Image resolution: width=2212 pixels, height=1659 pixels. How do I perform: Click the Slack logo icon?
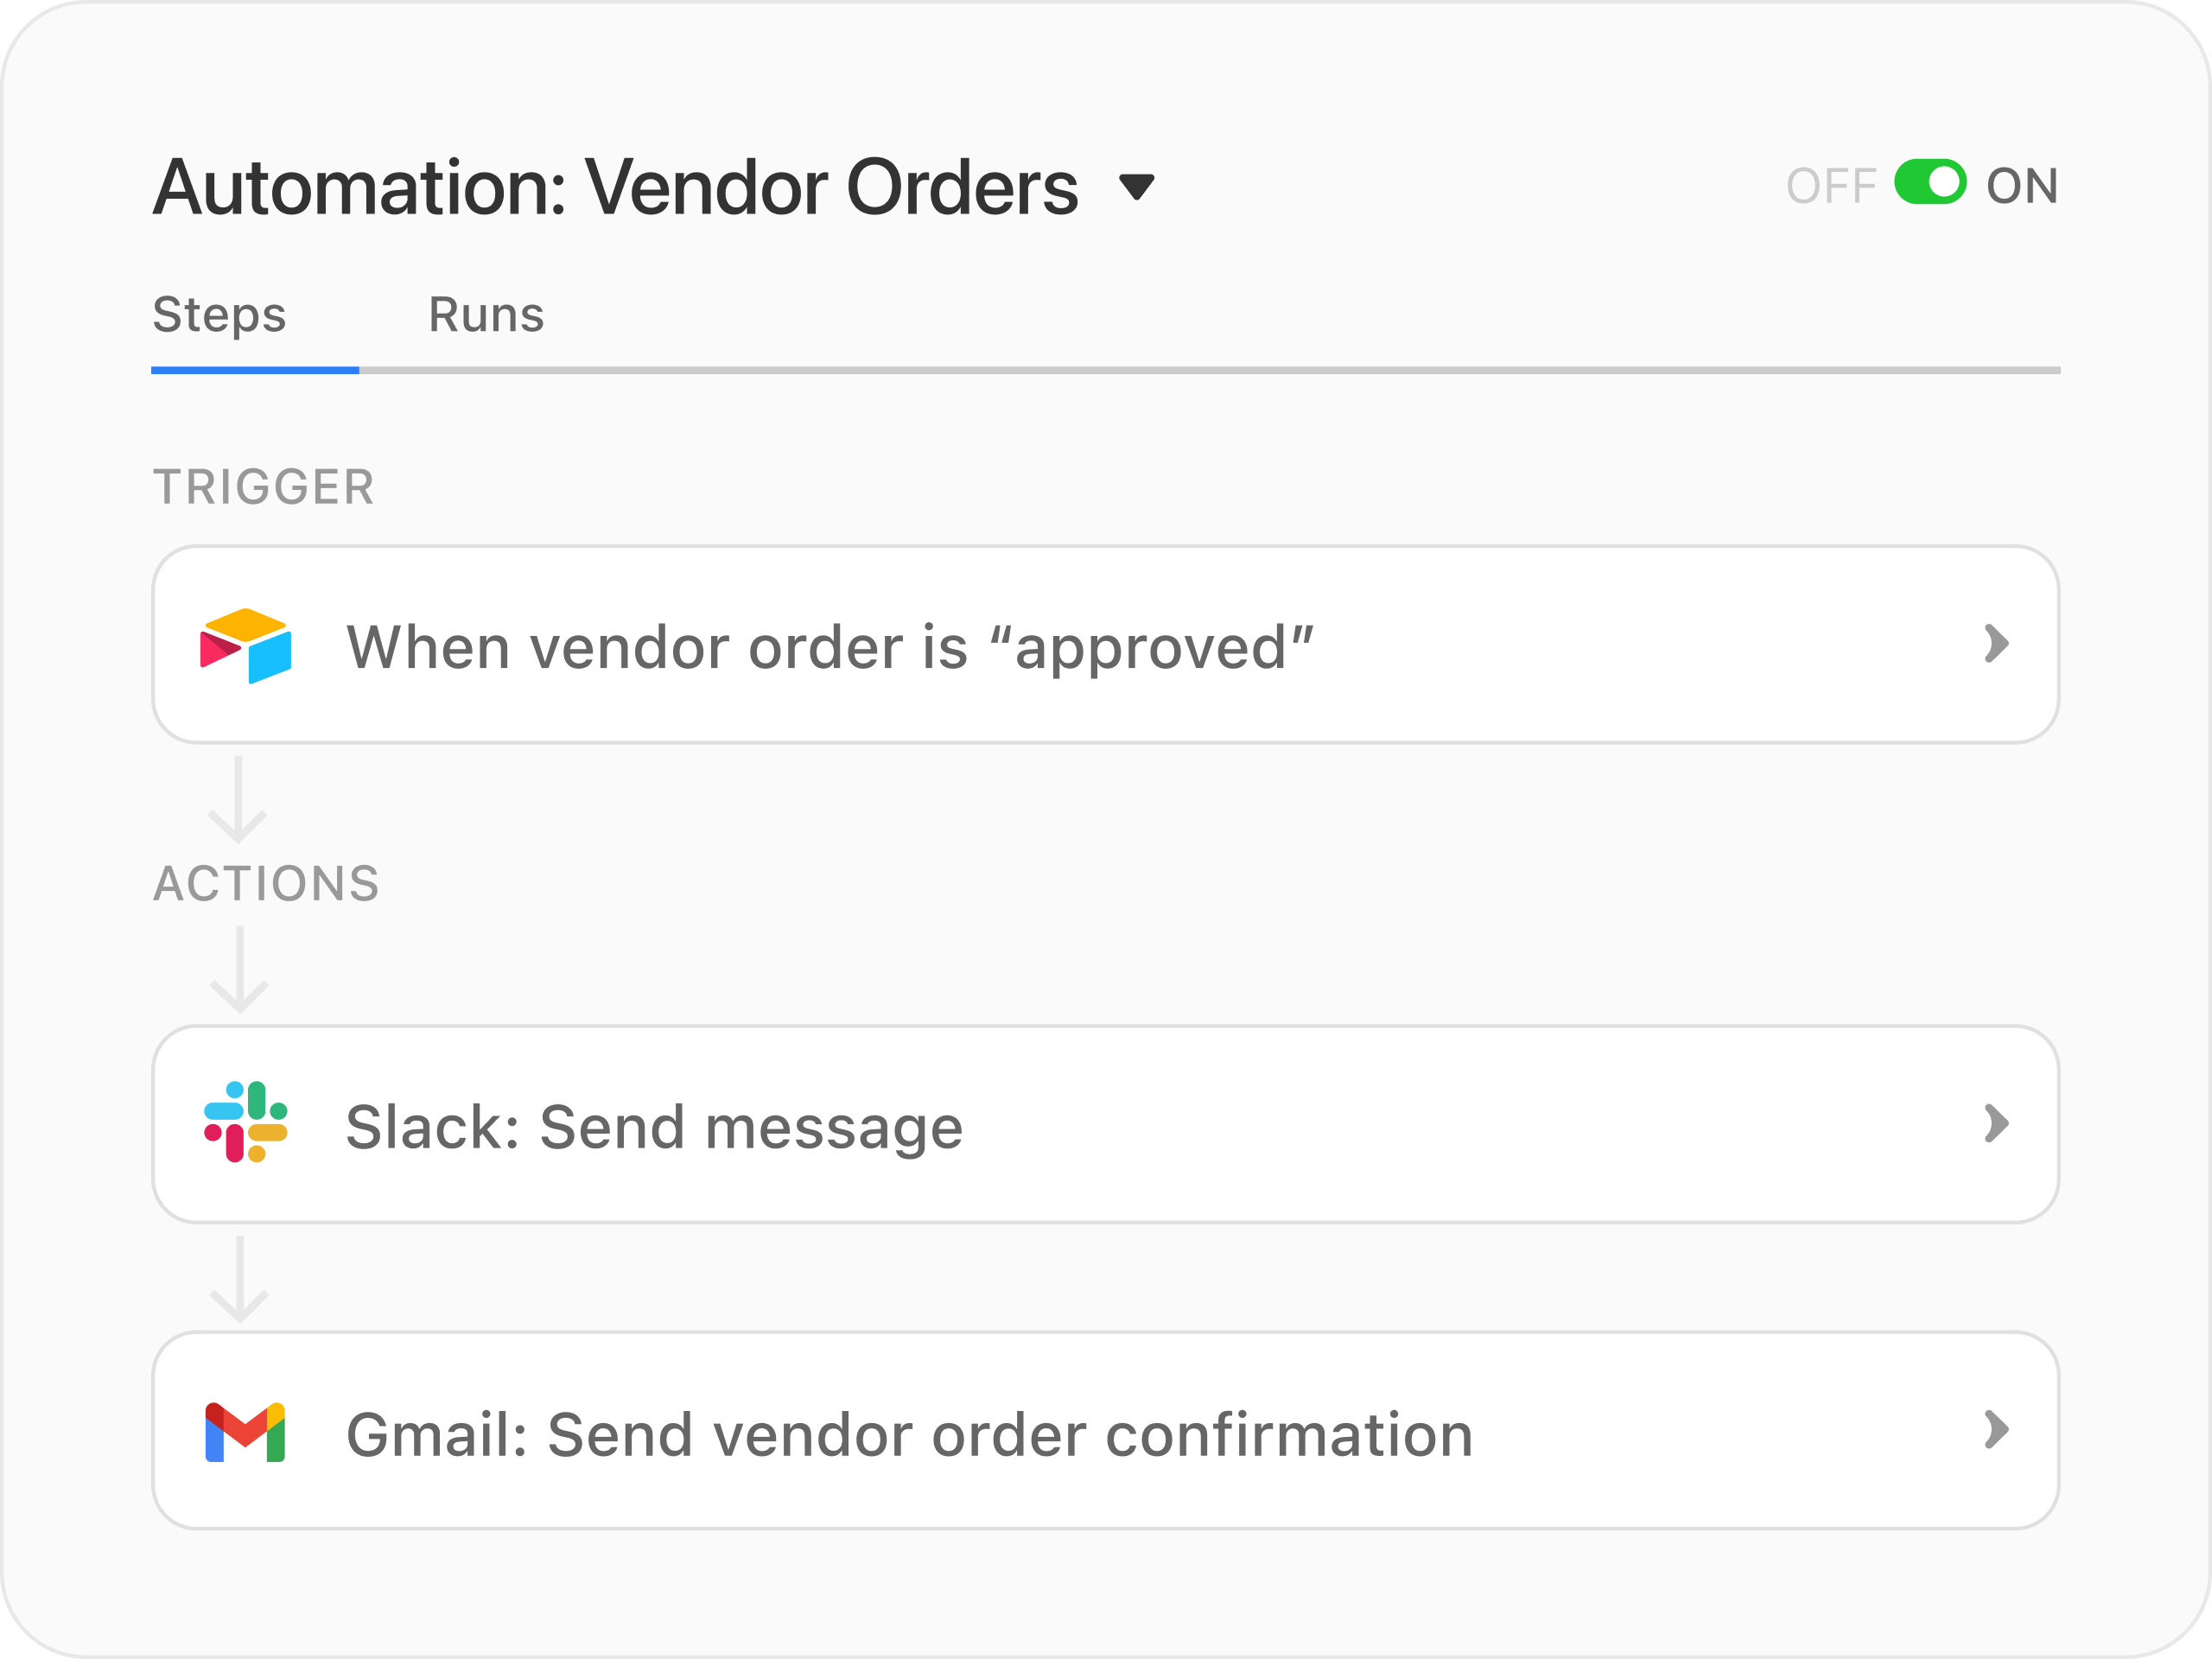(x=245, y=1122)
